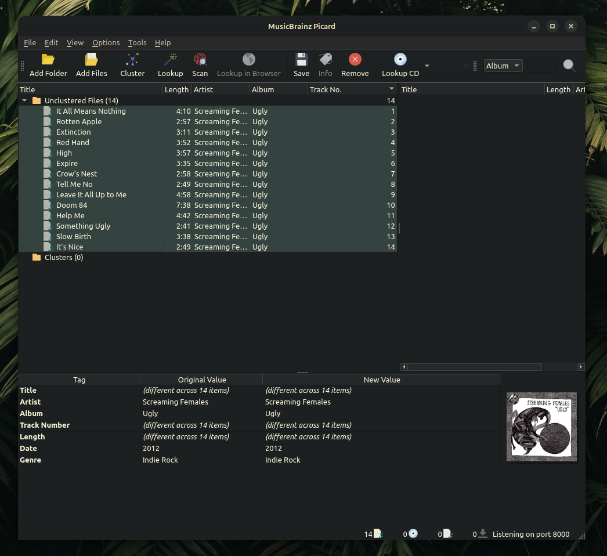Click the search text input field

[x=542, y=66]
